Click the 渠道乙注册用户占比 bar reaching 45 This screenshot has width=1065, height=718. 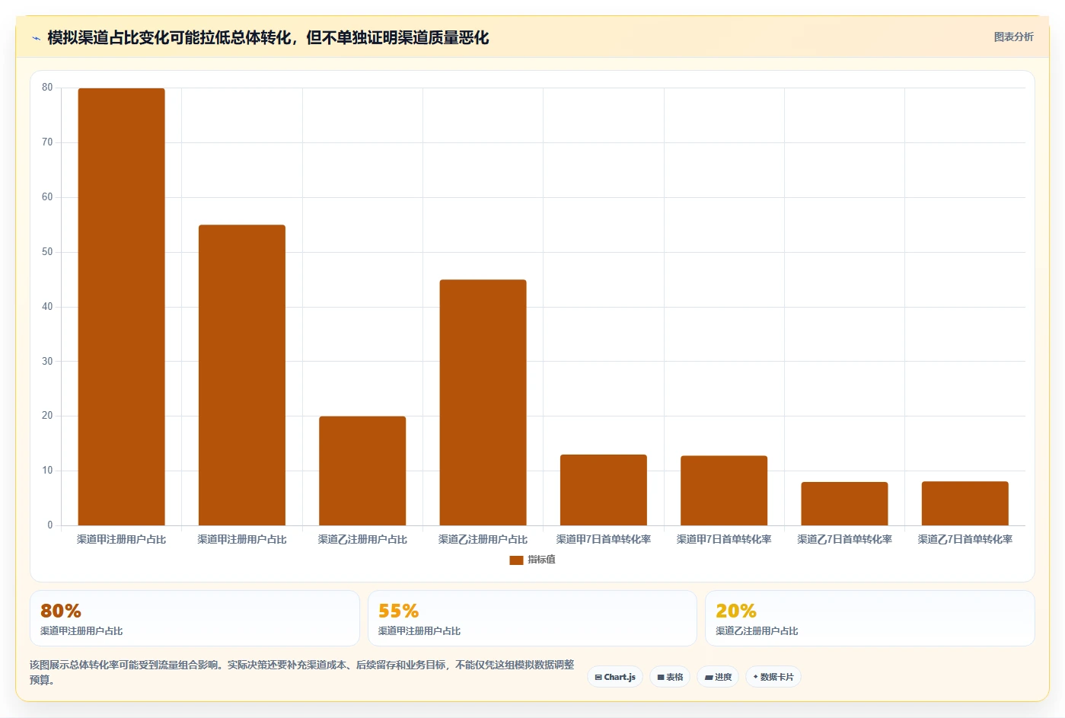[x=483, y=402]
